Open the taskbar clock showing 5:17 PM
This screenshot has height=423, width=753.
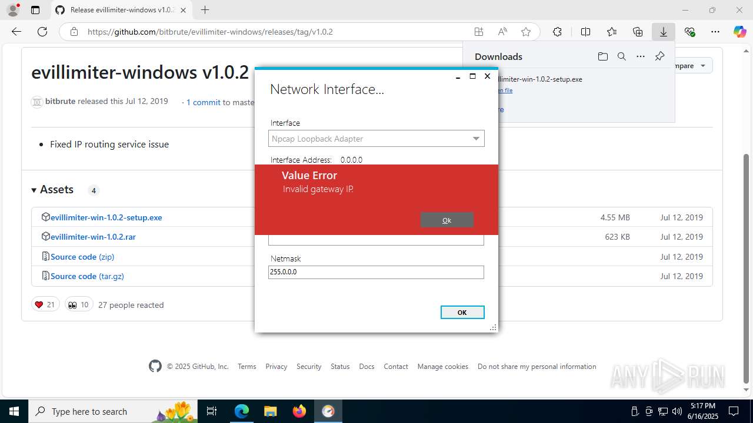pos(704,411)
